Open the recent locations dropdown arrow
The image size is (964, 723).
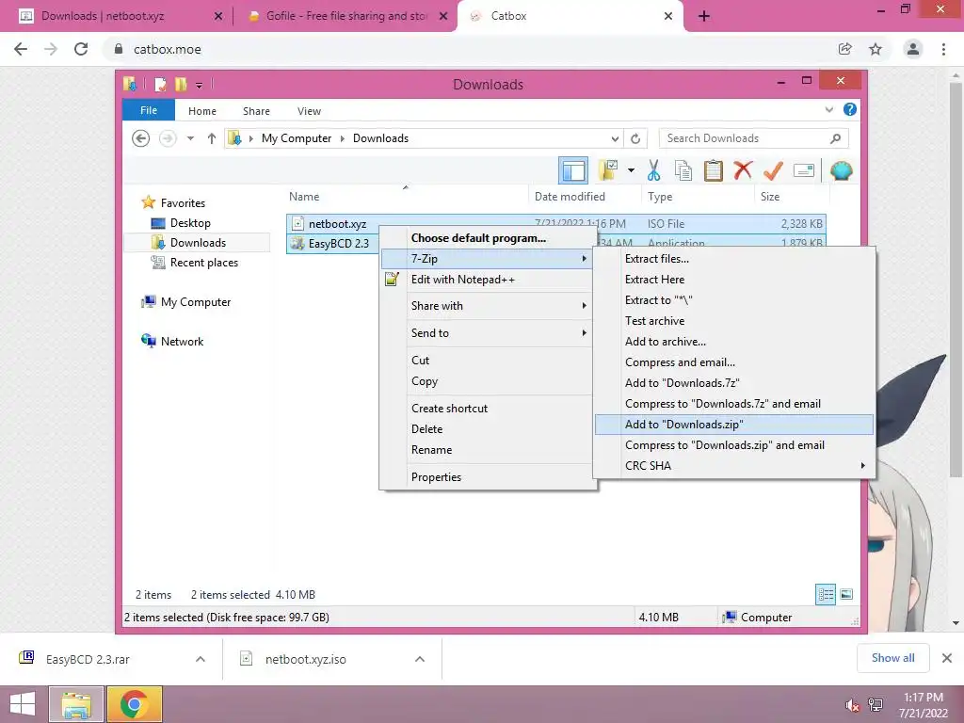click(190, 138)
